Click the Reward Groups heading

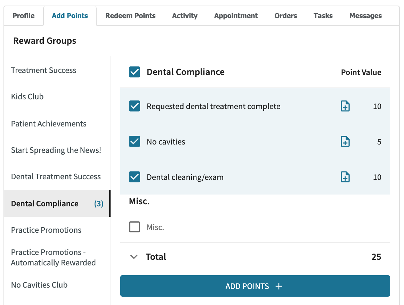(45, 41)
